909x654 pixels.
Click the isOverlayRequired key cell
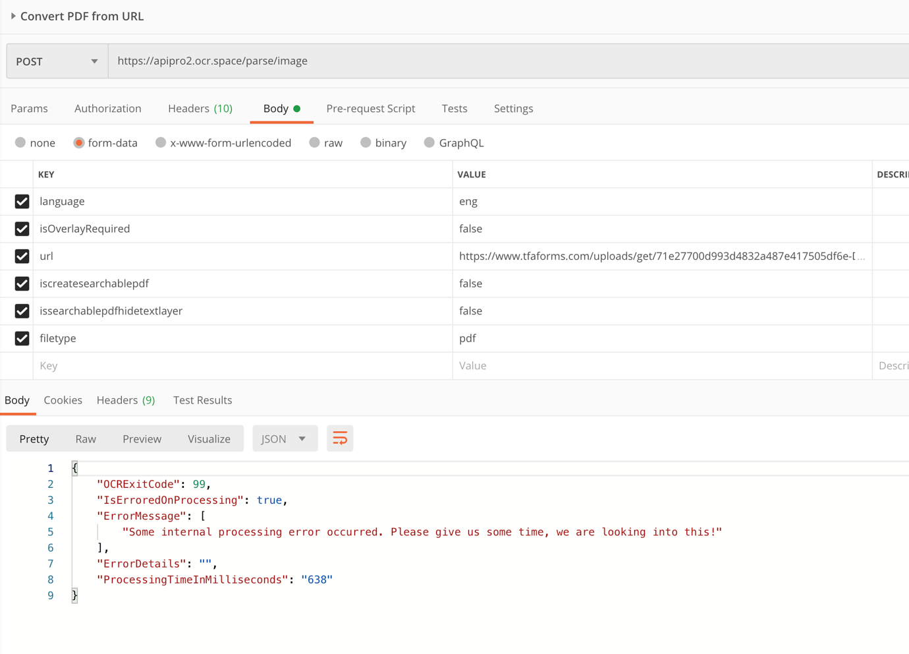tap(243, 229)
